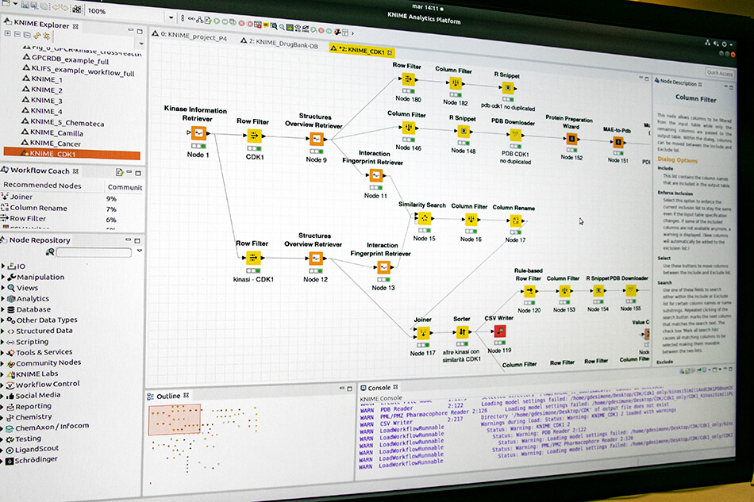Expand the IO category in Node Repository
This screenshot has width=754, height=502.
(x=3, y=266)
